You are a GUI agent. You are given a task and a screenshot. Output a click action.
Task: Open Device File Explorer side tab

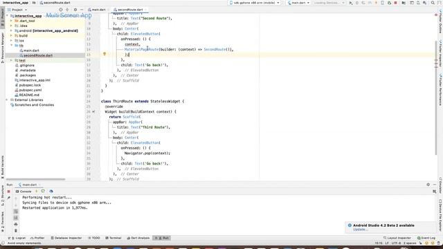pyautogui.click(x=440, y=215)
